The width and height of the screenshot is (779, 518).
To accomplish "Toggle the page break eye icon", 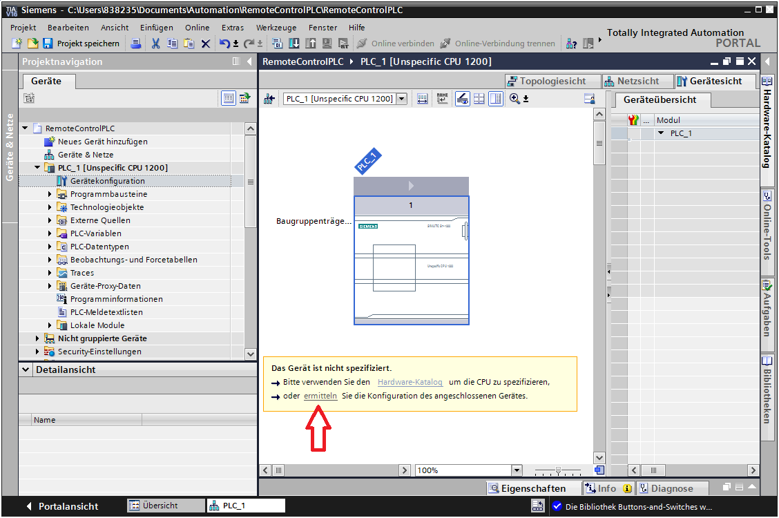I will (463, 98).
